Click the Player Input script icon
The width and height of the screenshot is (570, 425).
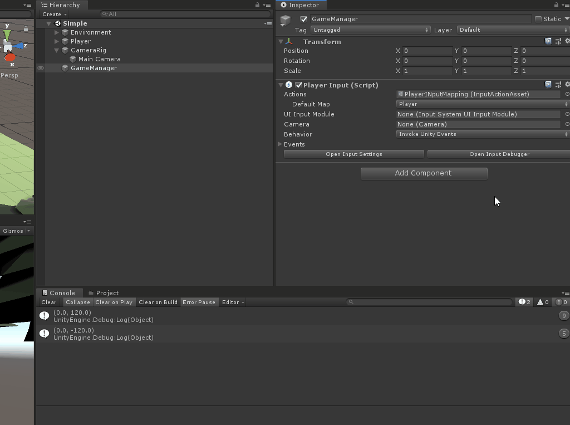point(288,85)
